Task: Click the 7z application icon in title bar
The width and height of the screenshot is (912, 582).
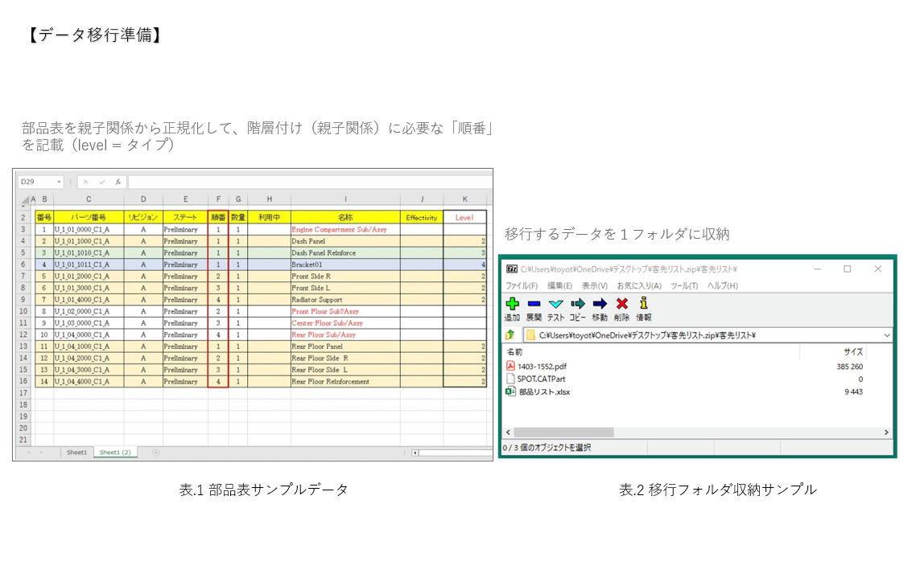Action: [x=512, y=269]
